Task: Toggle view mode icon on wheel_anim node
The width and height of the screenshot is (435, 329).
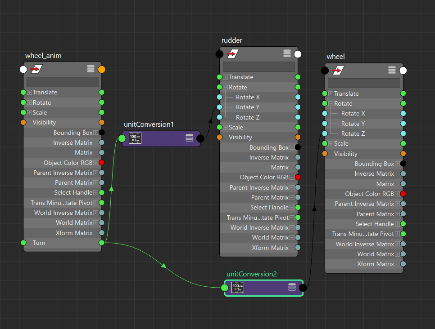Action: coord(91,69)
